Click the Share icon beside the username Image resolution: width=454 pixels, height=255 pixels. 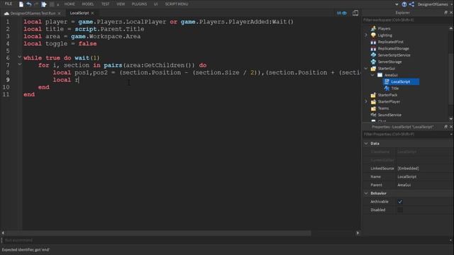411,4
